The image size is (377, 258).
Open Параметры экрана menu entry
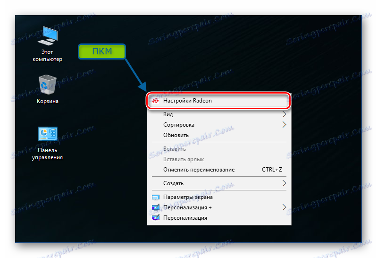pos(219,197)
